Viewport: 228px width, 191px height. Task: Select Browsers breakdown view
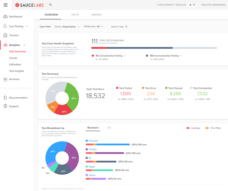tap(93, 128)
